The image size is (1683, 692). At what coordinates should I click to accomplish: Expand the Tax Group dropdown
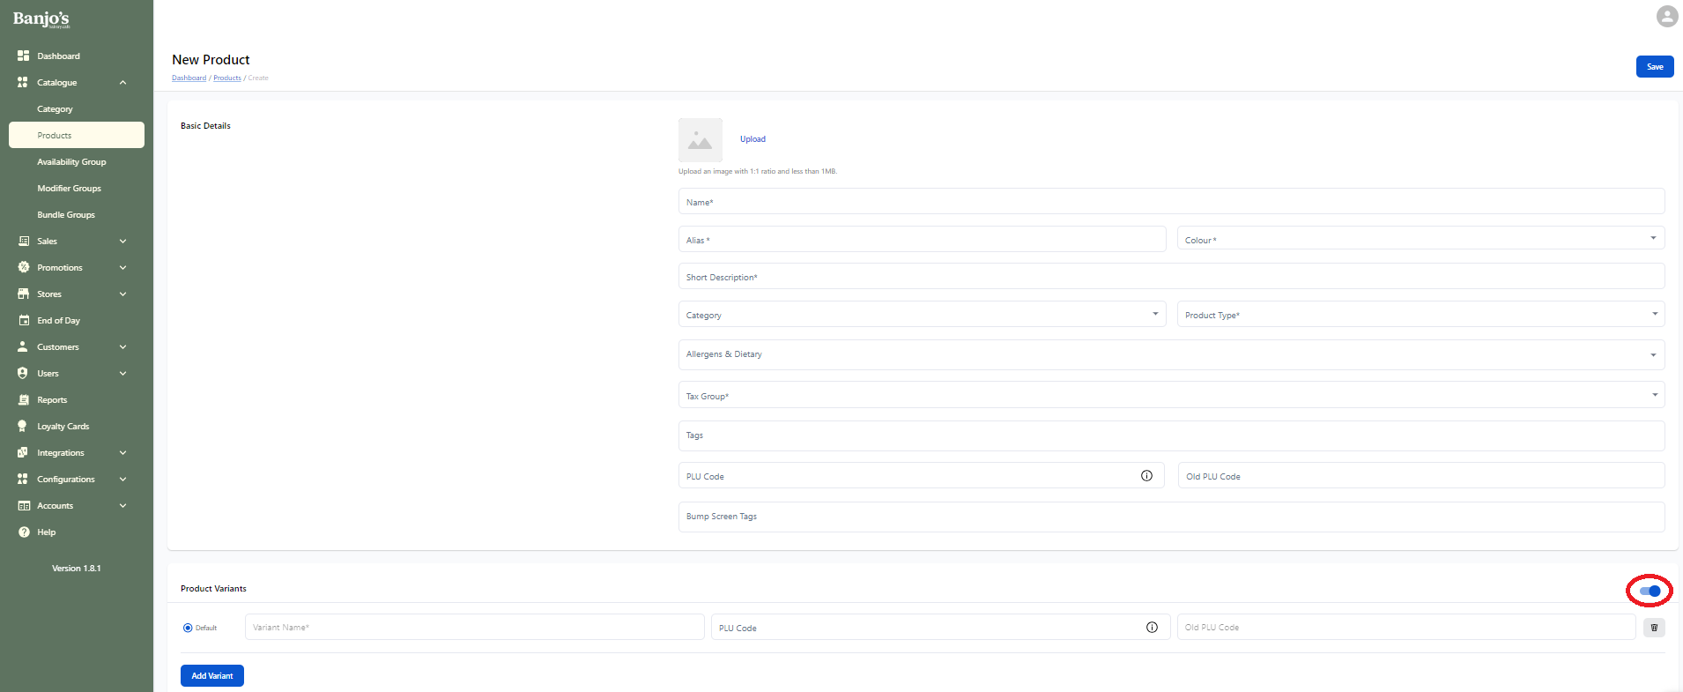1170,395
